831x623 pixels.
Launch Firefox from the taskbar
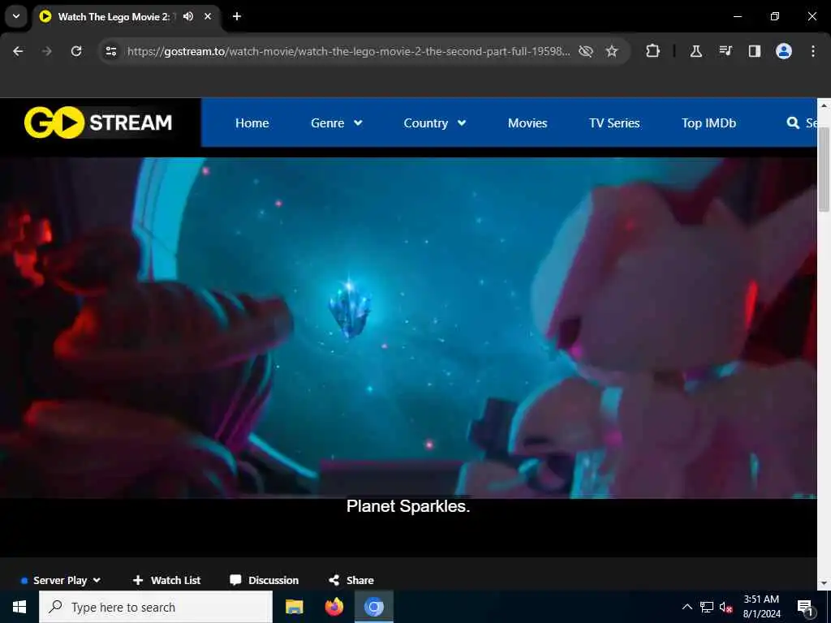pyautogui.click(x=334, y=607)
